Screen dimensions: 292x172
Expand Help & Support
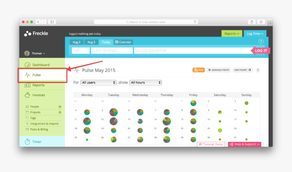tap(244, 144)
